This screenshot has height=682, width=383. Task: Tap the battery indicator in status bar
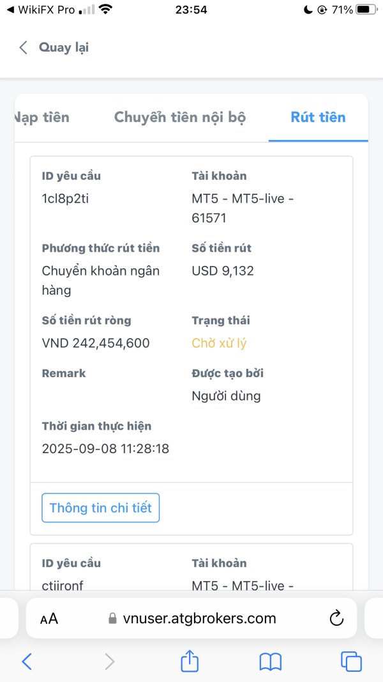(x=366, y=10)
